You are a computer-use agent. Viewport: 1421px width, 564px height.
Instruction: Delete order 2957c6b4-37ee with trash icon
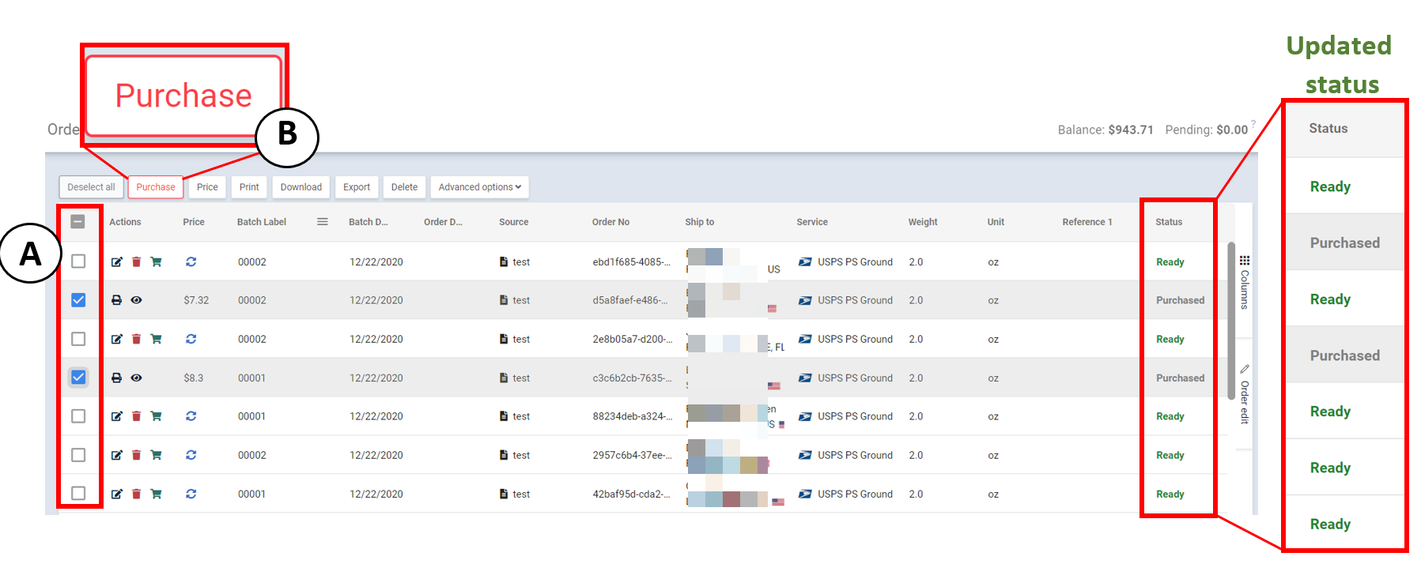tap(136, 455)
